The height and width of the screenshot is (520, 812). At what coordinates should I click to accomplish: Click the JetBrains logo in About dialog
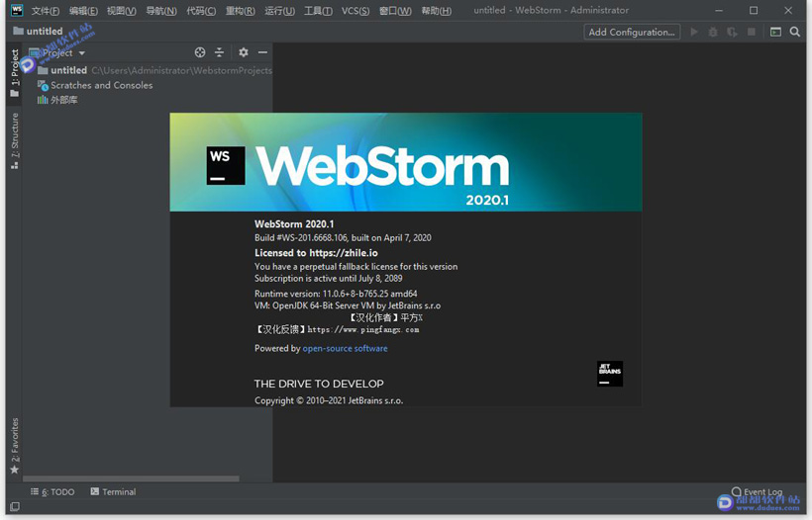coord(610,374)
